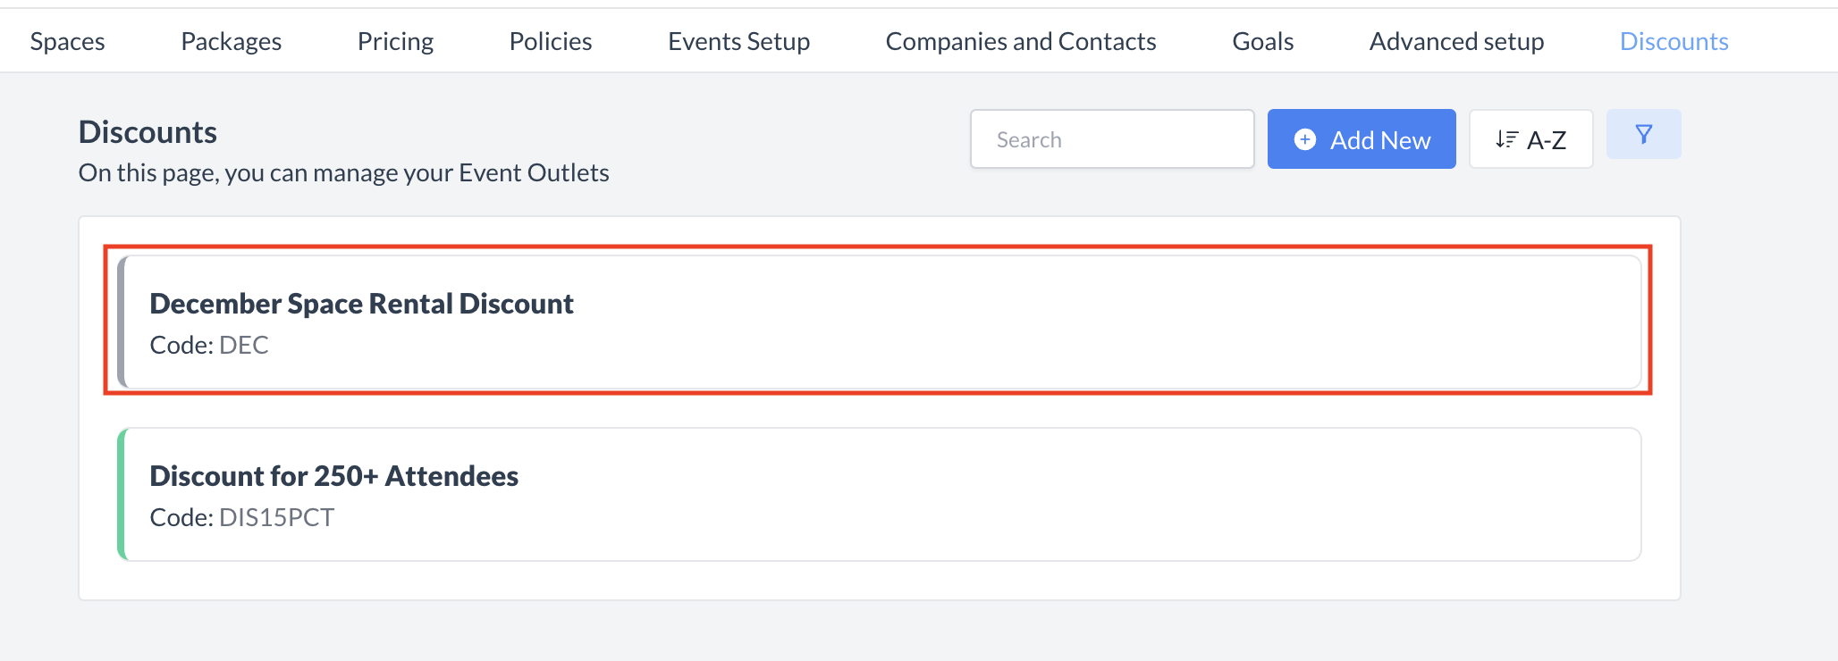Open the Discount for 250+ Attendees card
Image resolution: width=1838 pixels, height=661 pixels.
click(x=880, y=494)
